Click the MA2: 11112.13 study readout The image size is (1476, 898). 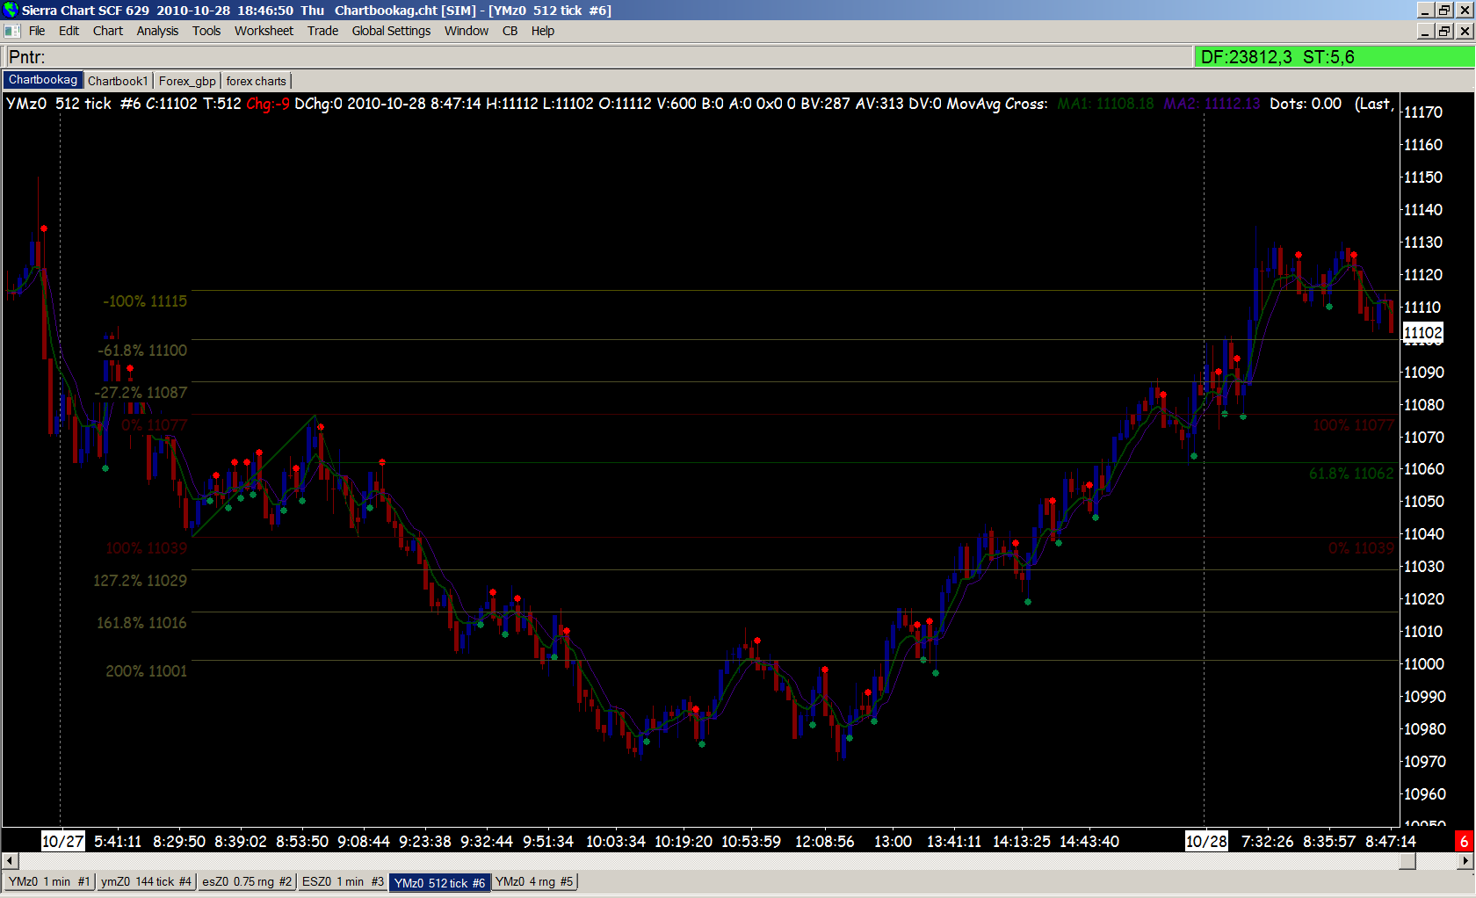click(1212, 104)
